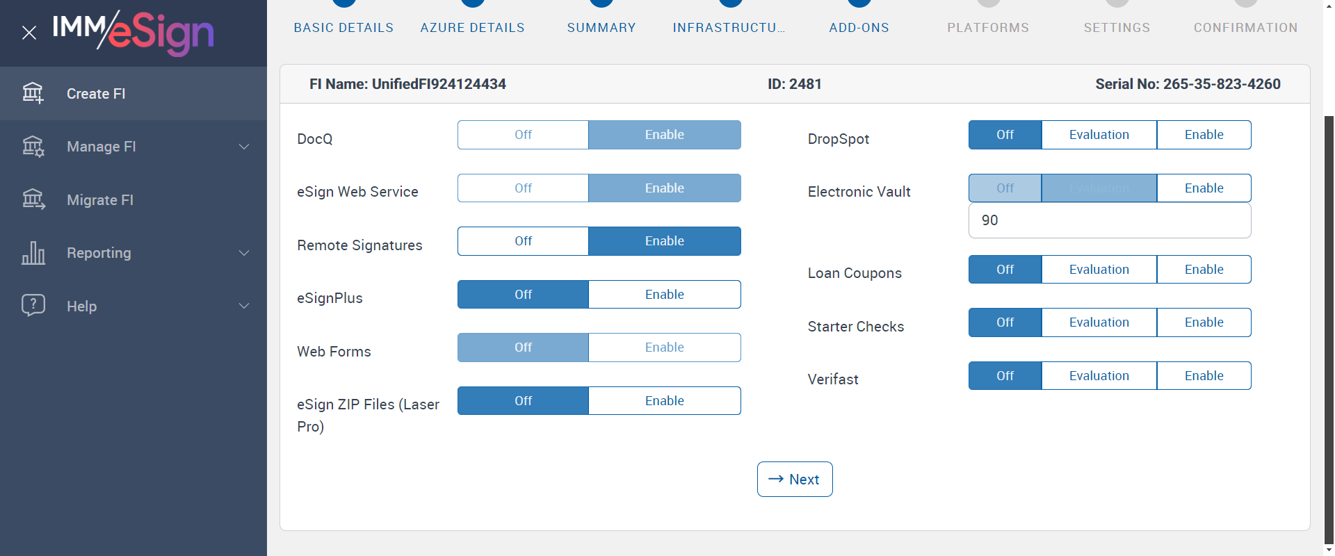The image size is (1335, 556).
Task: Turn Remote Signatures Off
Action: click(523, 241)
